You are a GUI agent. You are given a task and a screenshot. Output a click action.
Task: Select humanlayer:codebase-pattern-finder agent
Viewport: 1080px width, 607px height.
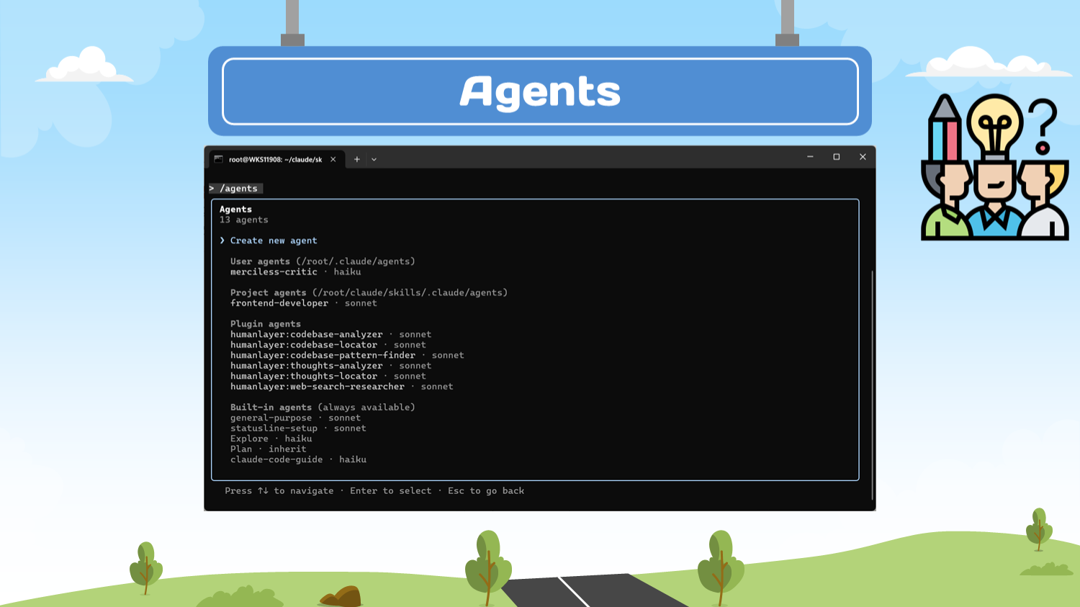pos(323,355)
